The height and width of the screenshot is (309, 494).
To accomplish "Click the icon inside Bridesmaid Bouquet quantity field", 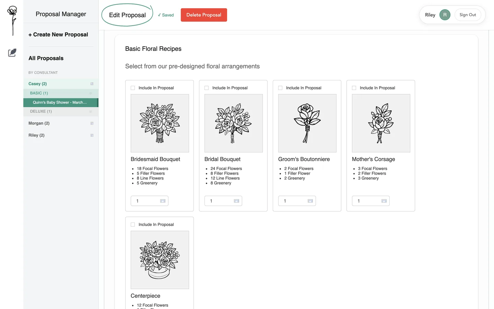I will (x=163, y=201).
